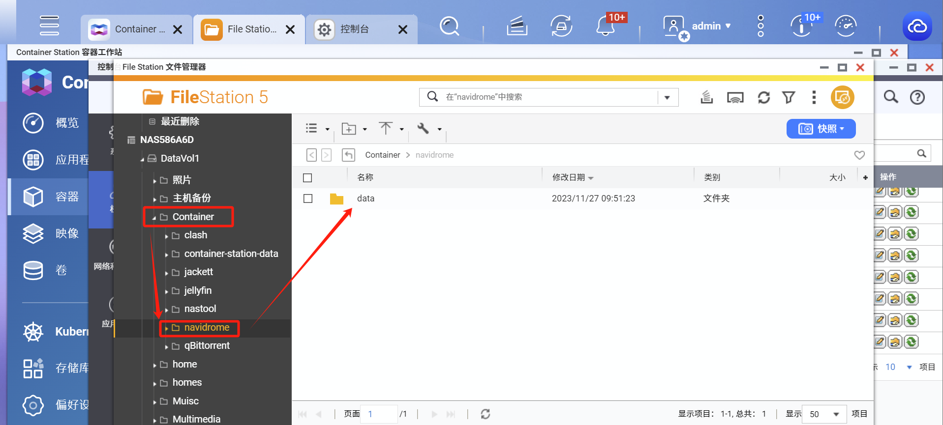Click the orange Qsync snapshot circle icon
This screenshot has height=425, width=943.
click(x=843, y=97)
